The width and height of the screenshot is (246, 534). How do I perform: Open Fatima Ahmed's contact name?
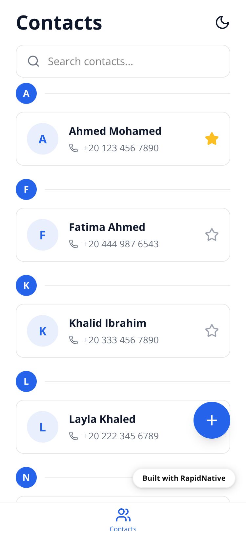pyautogui.click(x=107, y=227)
